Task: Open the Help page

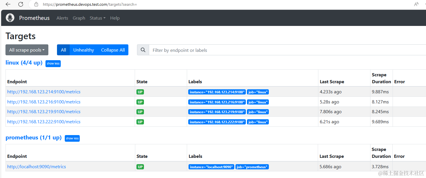Action: tap(115, 18)
